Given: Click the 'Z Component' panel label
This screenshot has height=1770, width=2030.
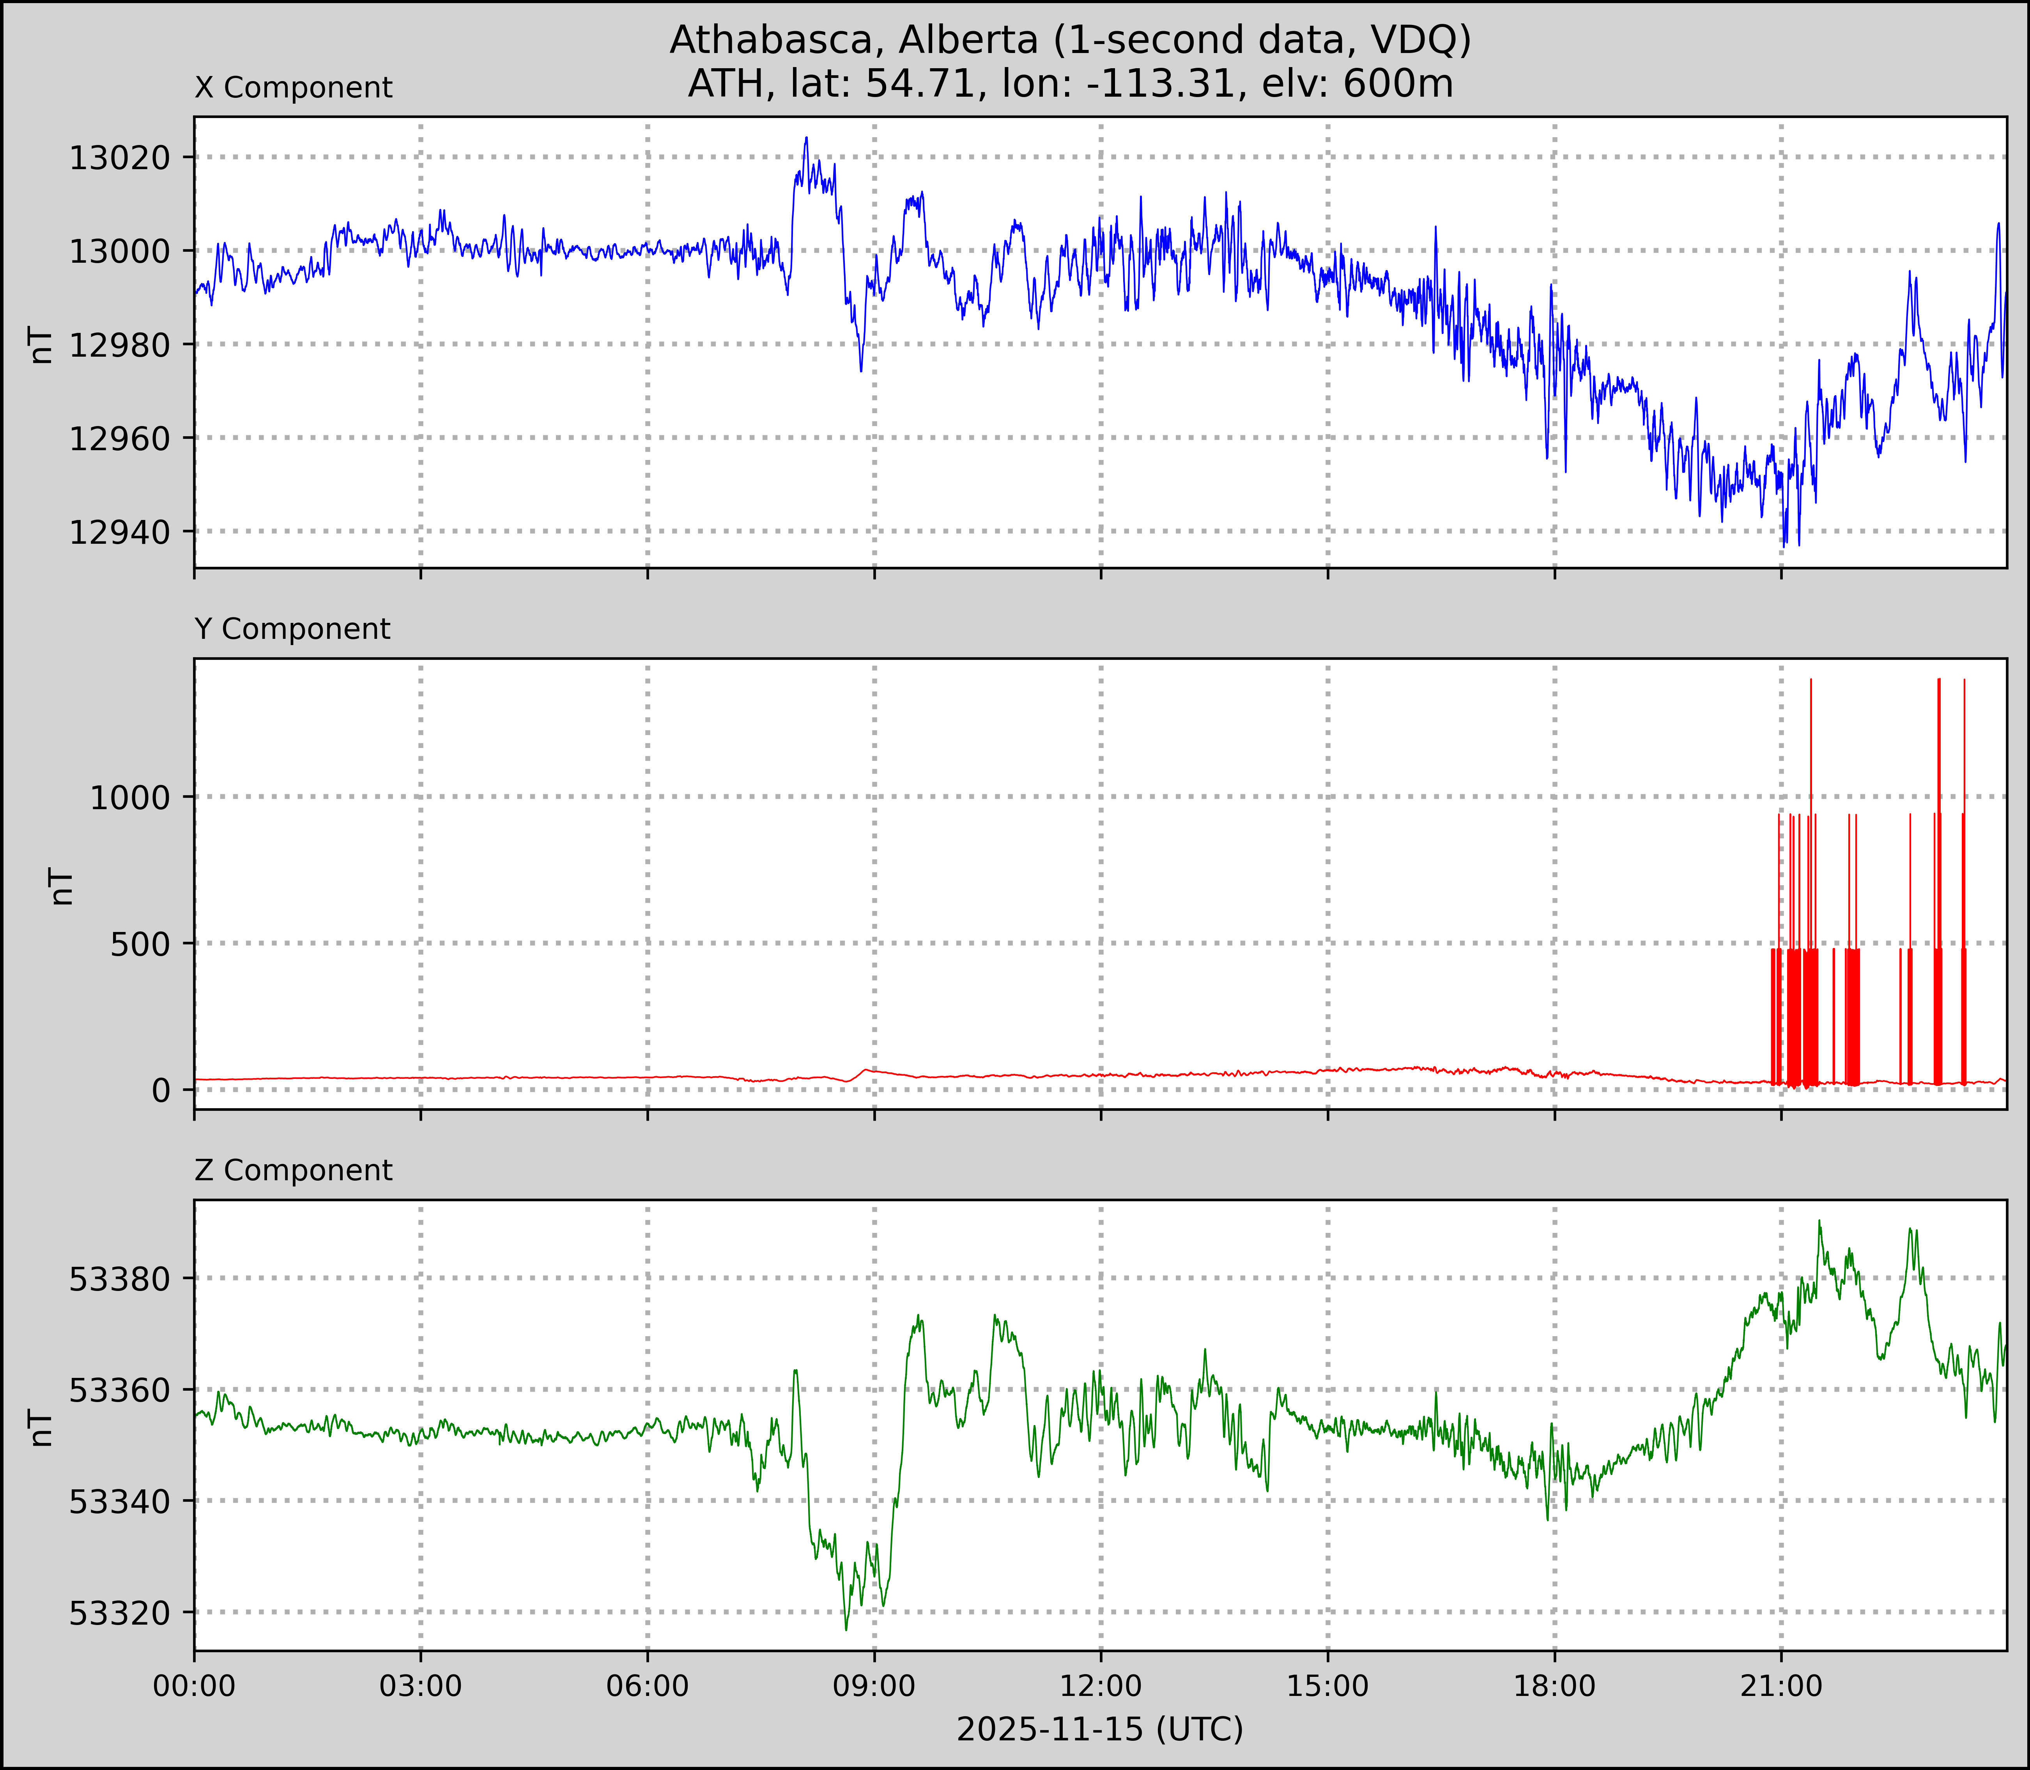Looking at the screenshot, I should (294, 1171).
